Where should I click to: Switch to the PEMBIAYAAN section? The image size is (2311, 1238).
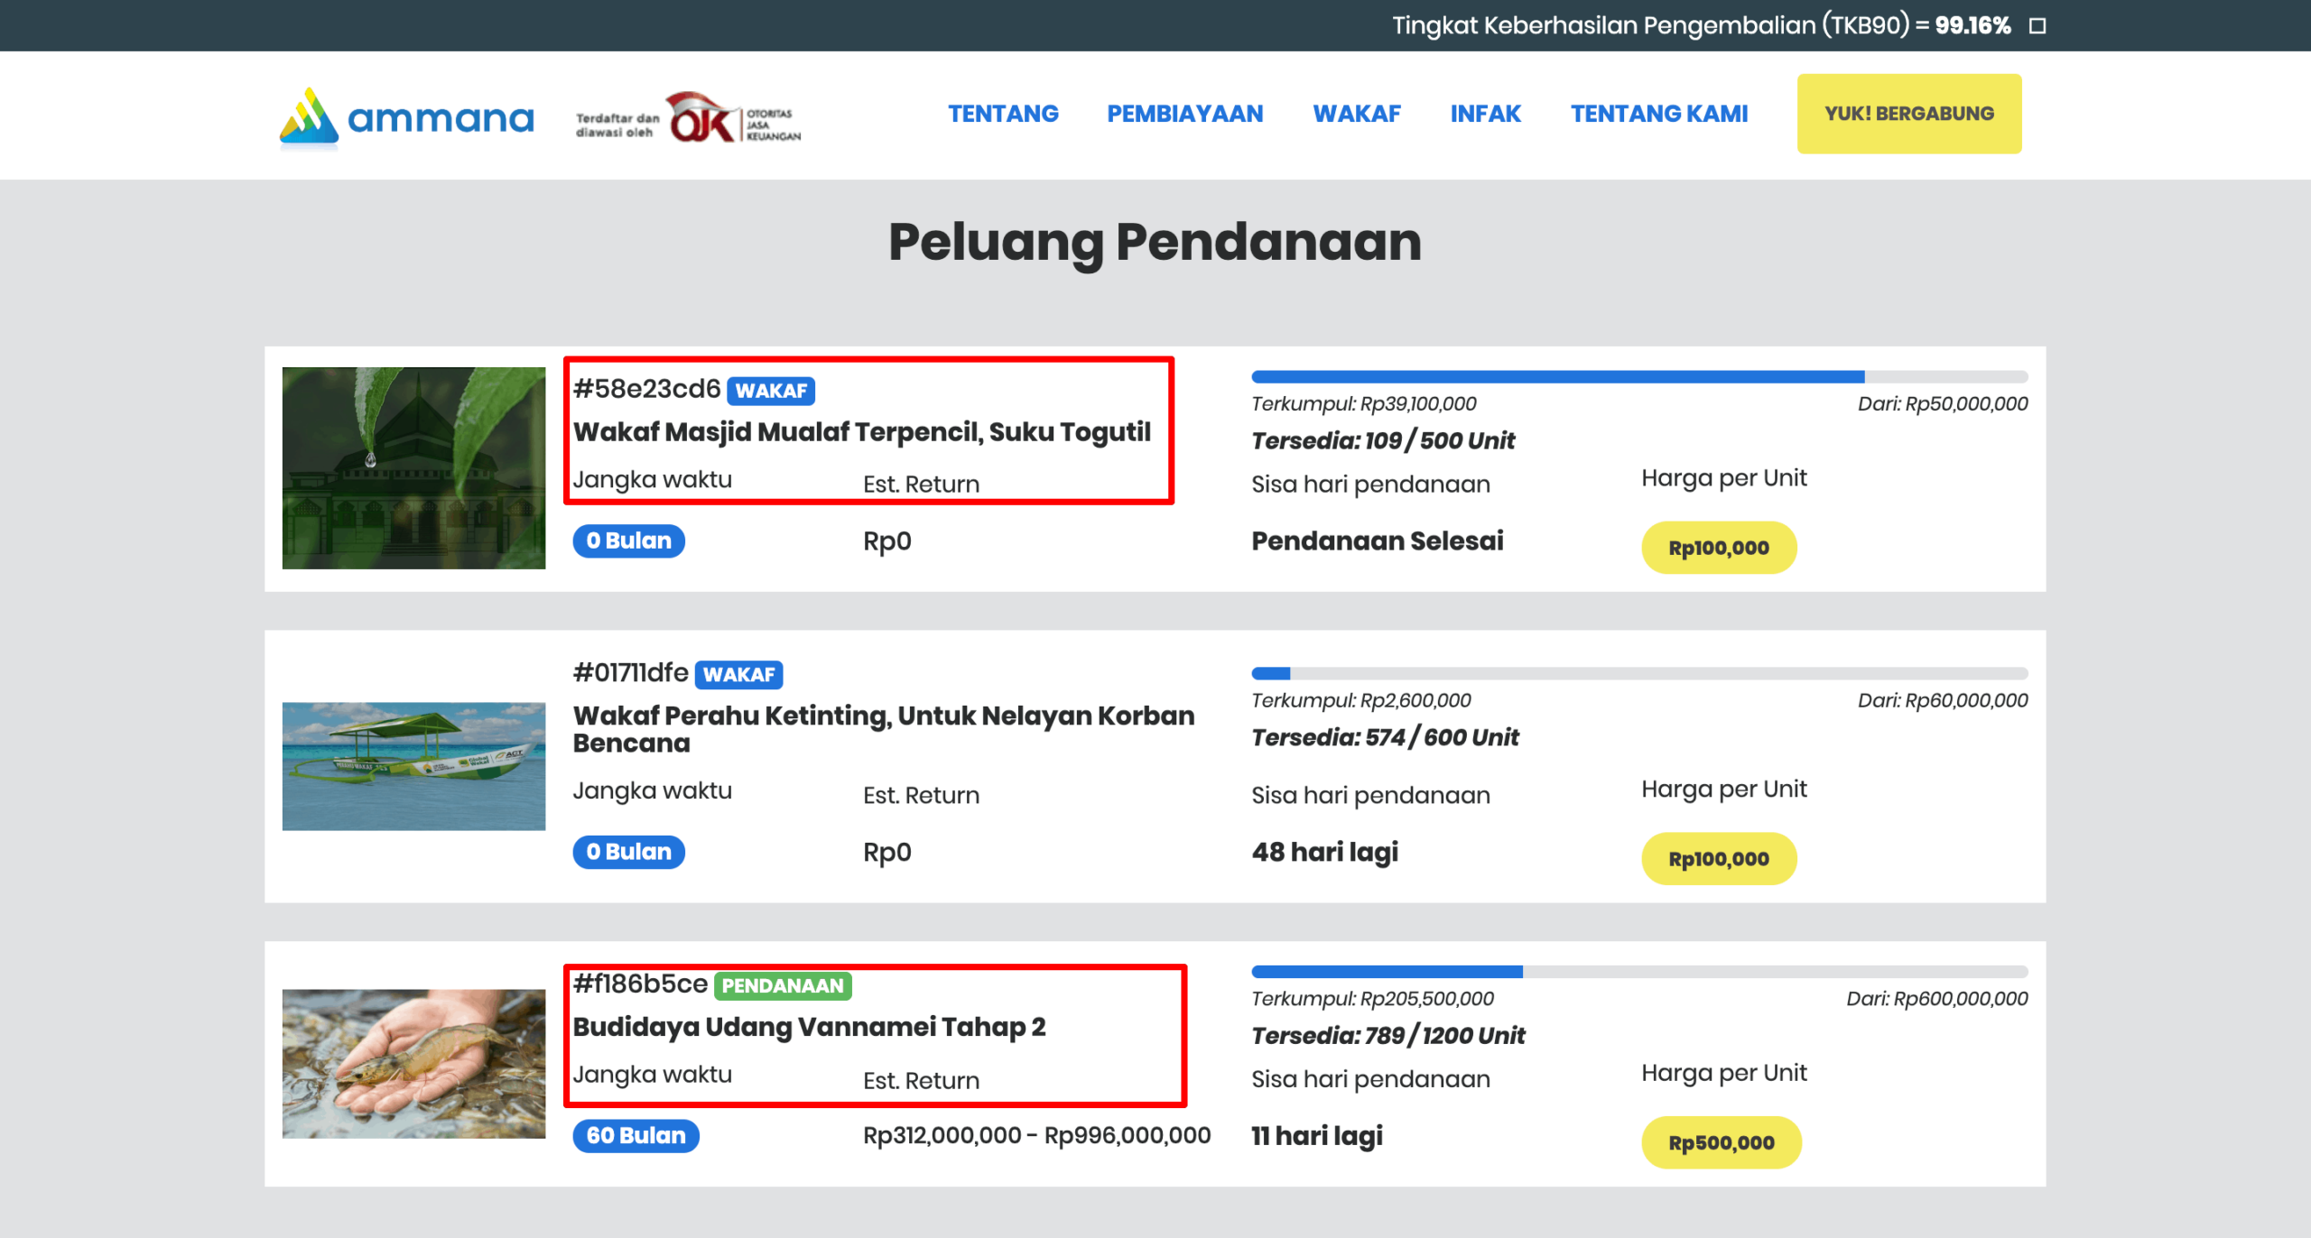coord(1184,114)
